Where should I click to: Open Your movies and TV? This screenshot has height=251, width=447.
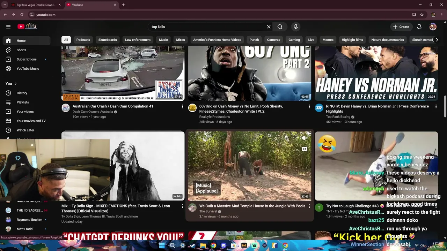27,121
